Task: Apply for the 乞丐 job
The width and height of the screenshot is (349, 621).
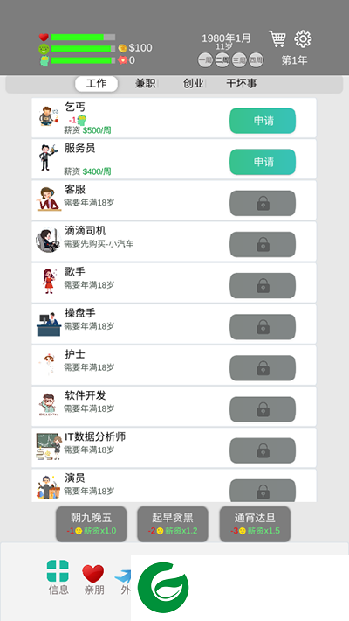Action: tap(263, 121)
